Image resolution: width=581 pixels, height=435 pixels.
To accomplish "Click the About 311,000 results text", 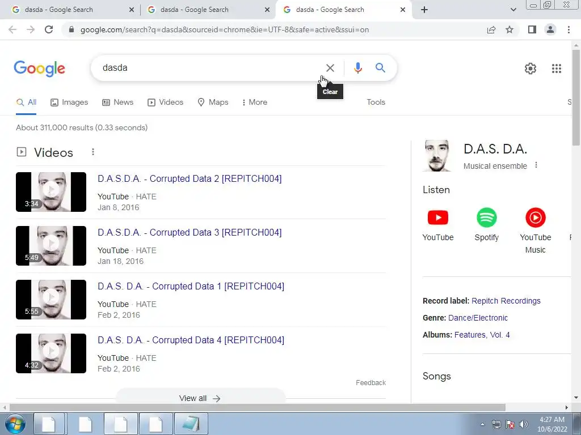I will coord(82,127).
